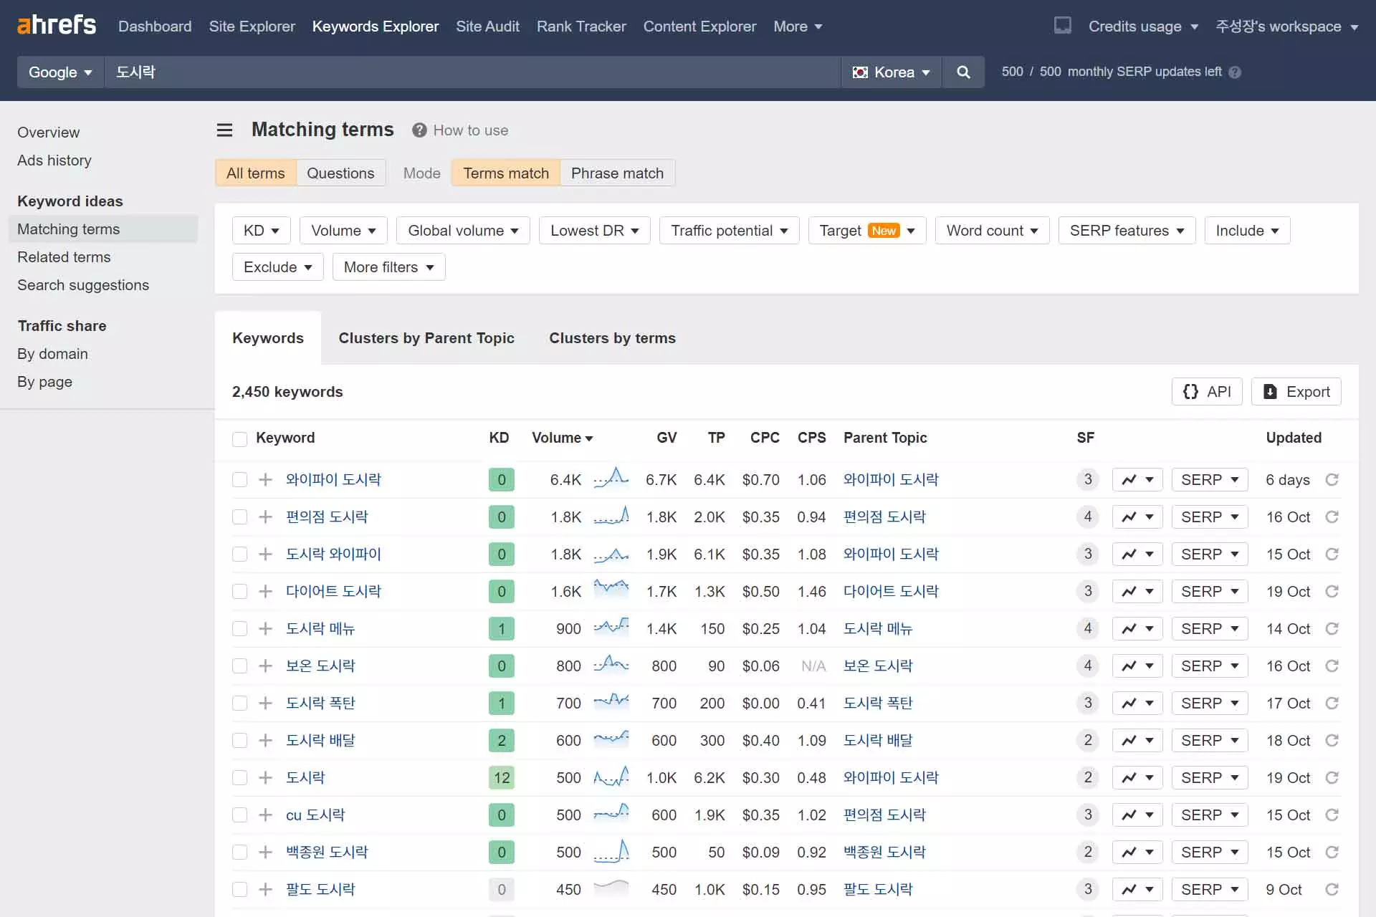Open SERP dropdown for 도시락 배달 row
Viewport: 1376px width, 917px height.
(x=1209, y=741)
